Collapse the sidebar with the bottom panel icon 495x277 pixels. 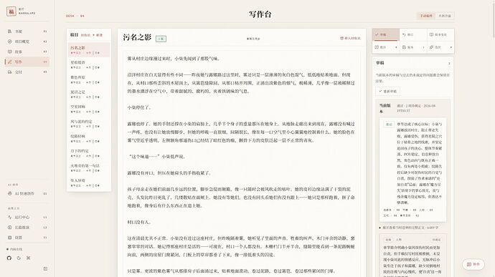[45, 269]
